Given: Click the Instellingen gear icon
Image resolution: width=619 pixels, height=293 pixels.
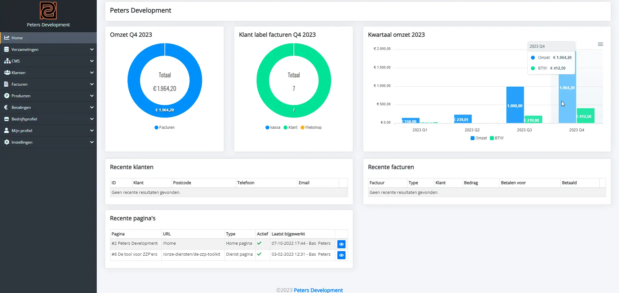Looking at the screenshot, I should click(7, 142).
